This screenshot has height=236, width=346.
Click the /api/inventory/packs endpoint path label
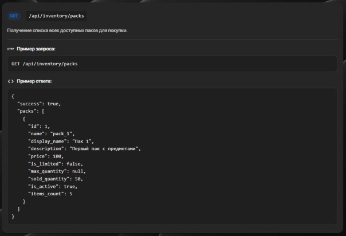pyautogui.click(x=56, y=15)
